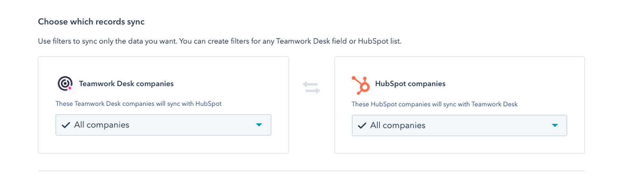Image resolution: width=635 pixels, height=185 pixels.
Task: Click "These Teamwork Desk companies will sync" text
Action: 139,104
